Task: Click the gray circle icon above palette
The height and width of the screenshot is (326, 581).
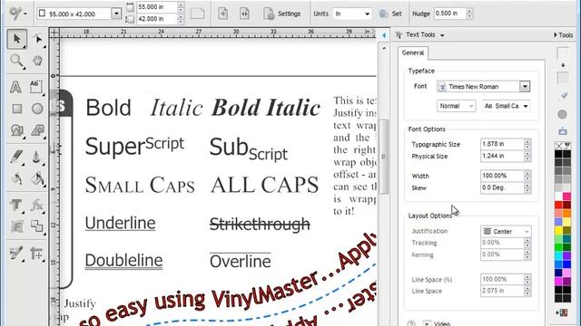Action: pyautogui.click(x=562, y=115)
